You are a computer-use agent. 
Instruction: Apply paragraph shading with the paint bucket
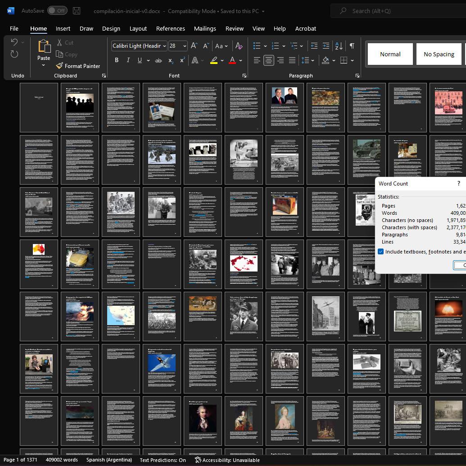click(x=326, y=60)
